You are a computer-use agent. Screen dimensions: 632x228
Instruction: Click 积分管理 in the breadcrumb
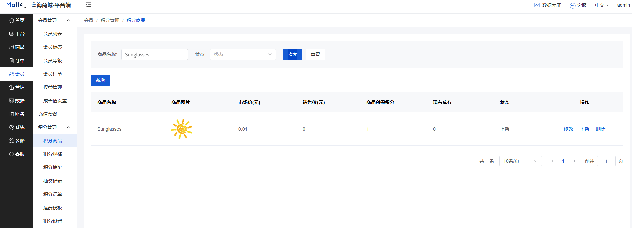110,20
